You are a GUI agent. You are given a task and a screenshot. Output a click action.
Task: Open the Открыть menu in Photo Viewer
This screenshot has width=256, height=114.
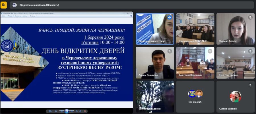pyautogui.click(x=32, y=16)
